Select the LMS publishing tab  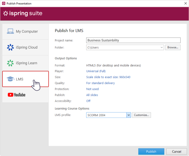(x=25, y=79)
